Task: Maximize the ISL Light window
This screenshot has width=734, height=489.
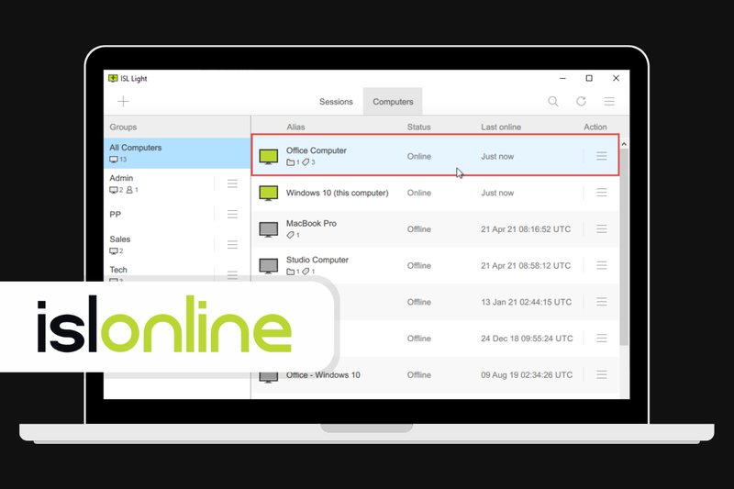Action: point(589,78)
